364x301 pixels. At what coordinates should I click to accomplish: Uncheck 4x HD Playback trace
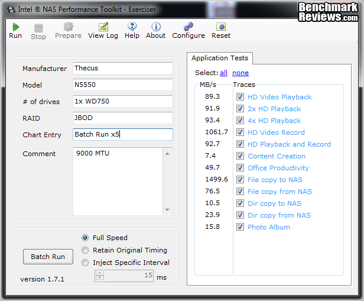[x=240, y=120]
